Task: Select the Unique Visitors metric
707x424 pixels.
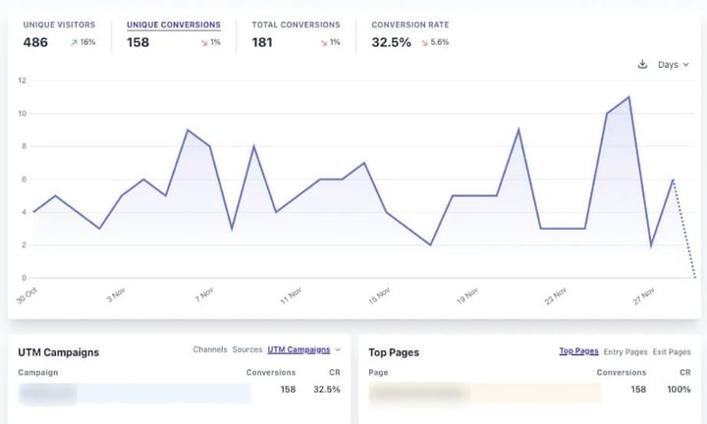Action: click(x=59, y=25)
